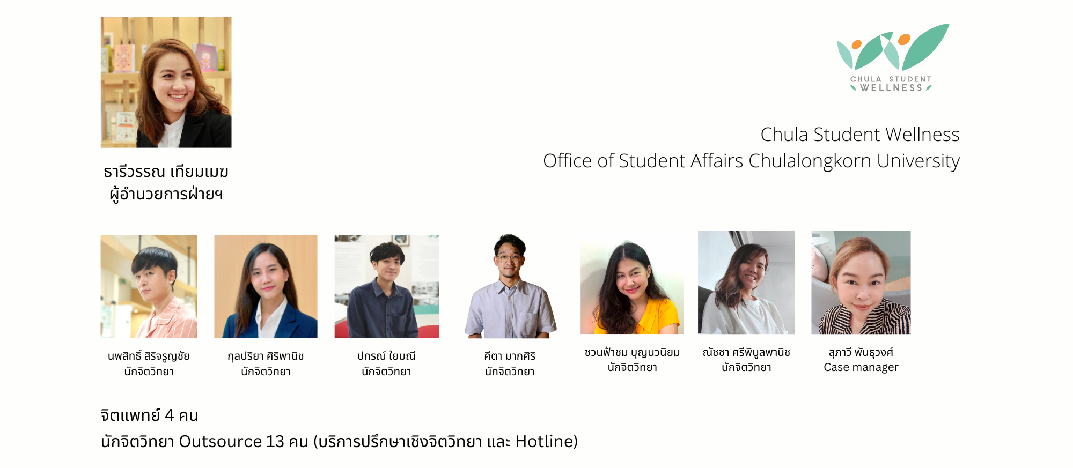
Task: Click the name label กุลปริยา ศิริพานิช
Action: tap(266, 356)
